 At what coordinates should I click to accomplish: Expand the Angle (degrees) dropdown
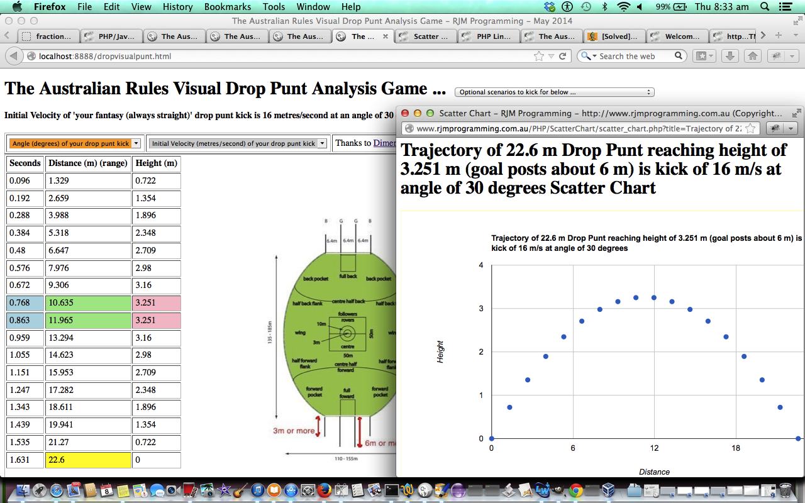pyautogui.click(x=74, y=143)
